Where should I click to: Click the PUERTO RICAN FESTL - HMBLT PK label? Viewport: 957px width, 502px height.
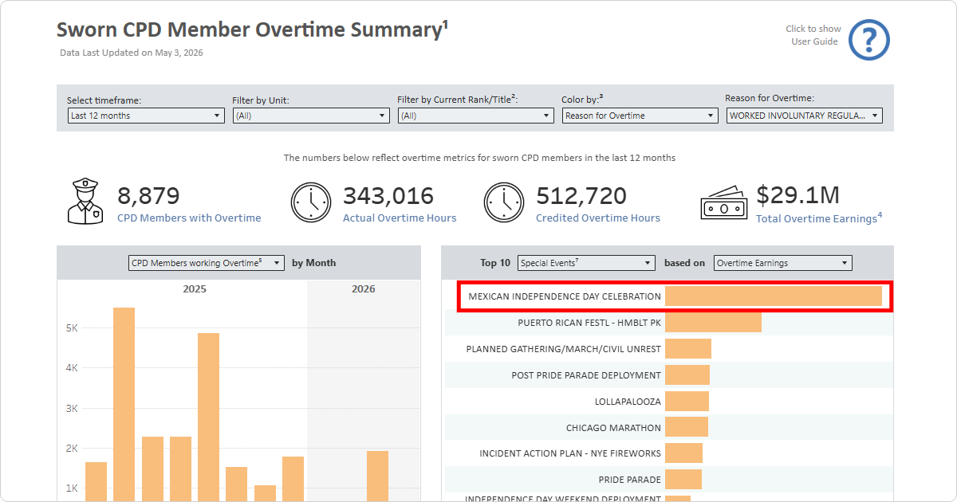[589, 323]
